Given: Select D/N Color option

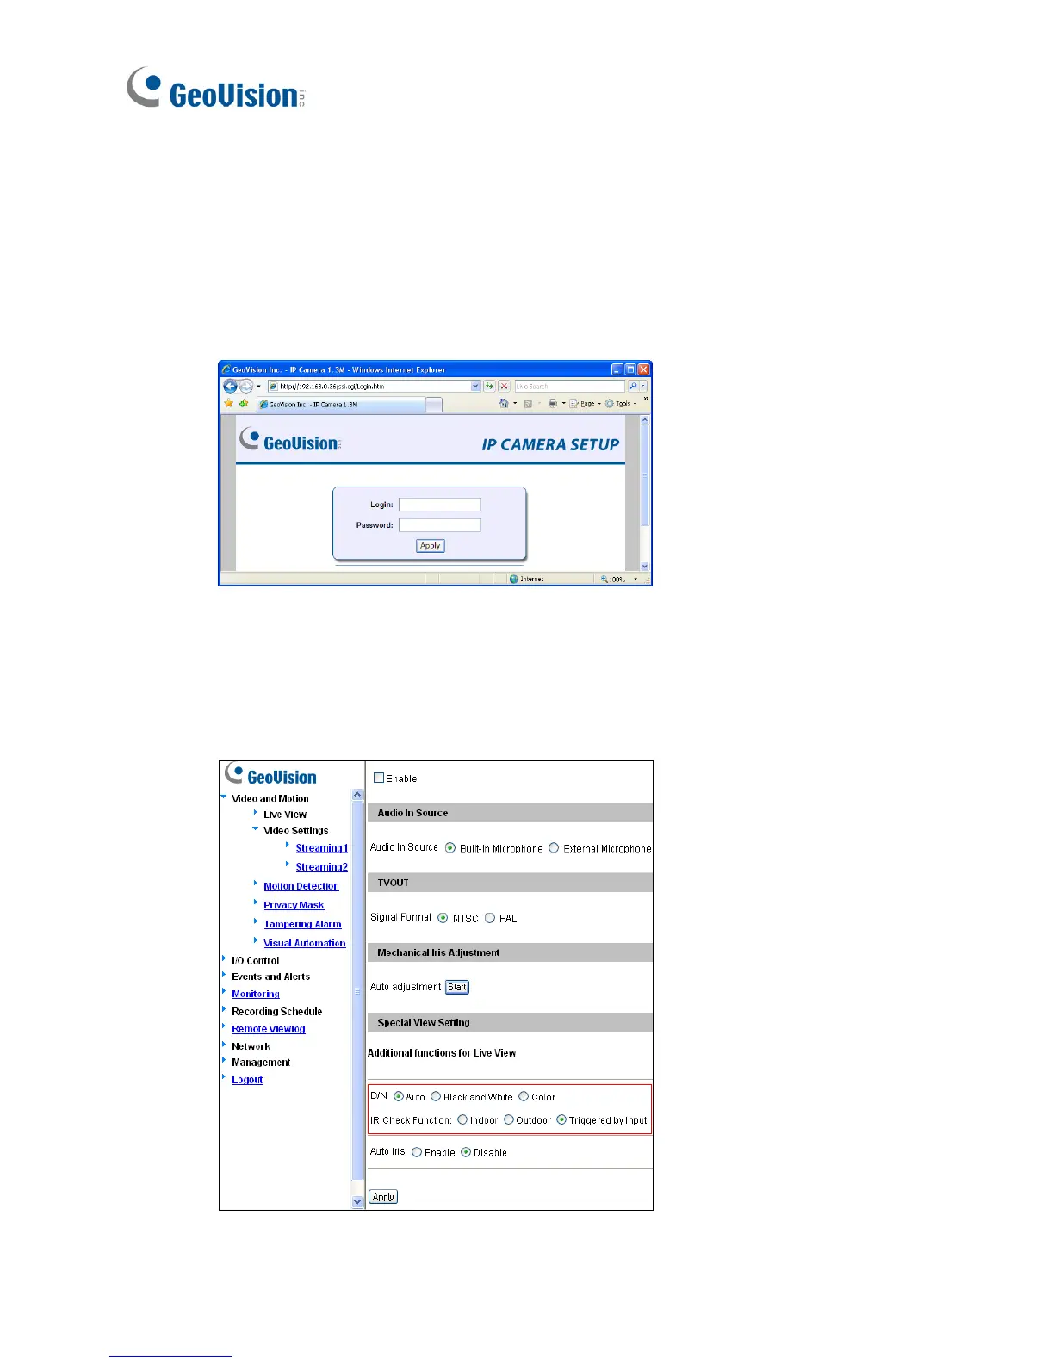Looking at the screenshot, I should coord(524,1097).
